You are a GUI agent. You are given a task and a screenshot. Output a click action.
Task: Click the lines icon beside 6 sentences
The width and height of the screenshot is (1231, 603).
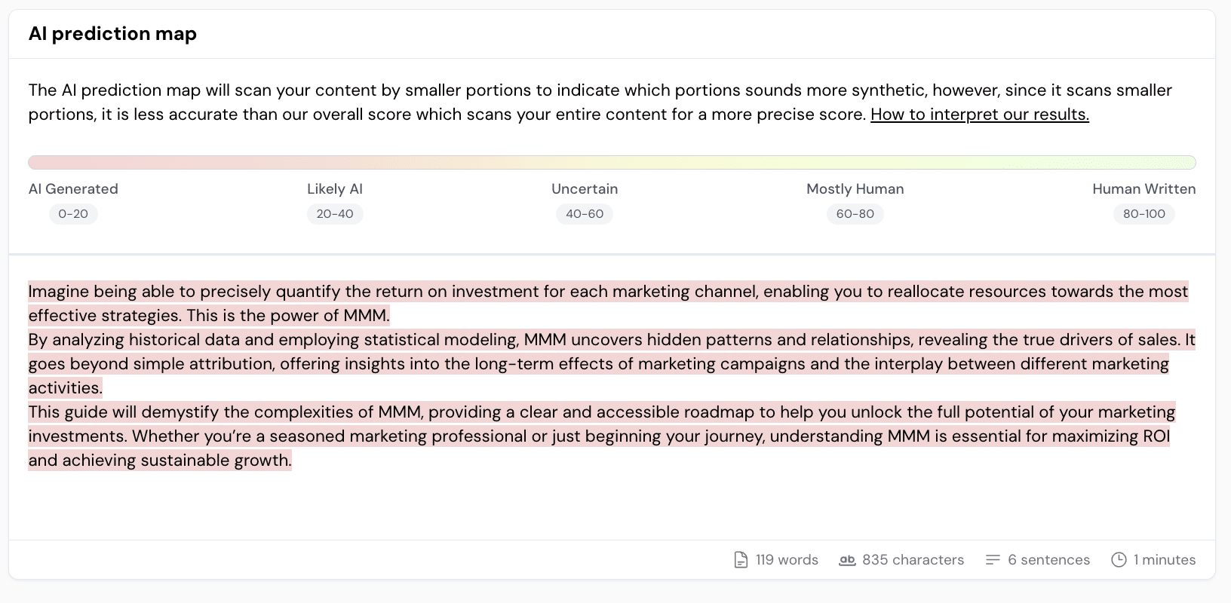(993, 560)
